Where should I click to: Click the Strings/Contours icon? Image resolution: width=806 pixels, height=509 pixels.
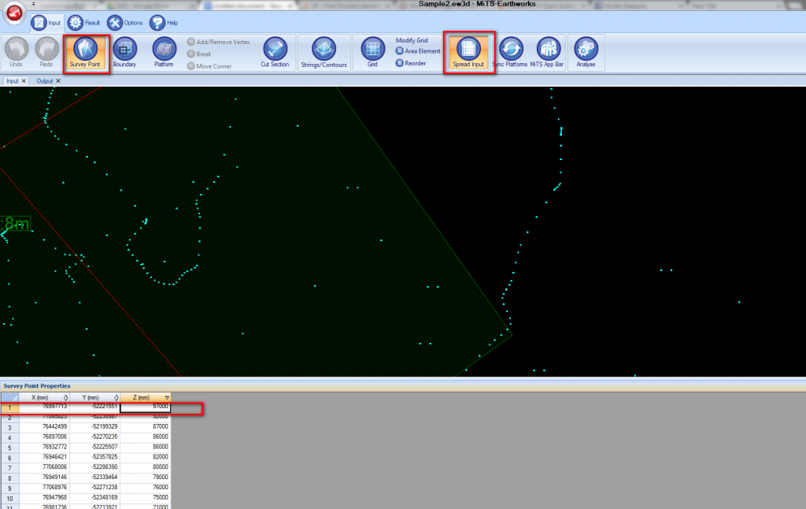click(324, 49)
